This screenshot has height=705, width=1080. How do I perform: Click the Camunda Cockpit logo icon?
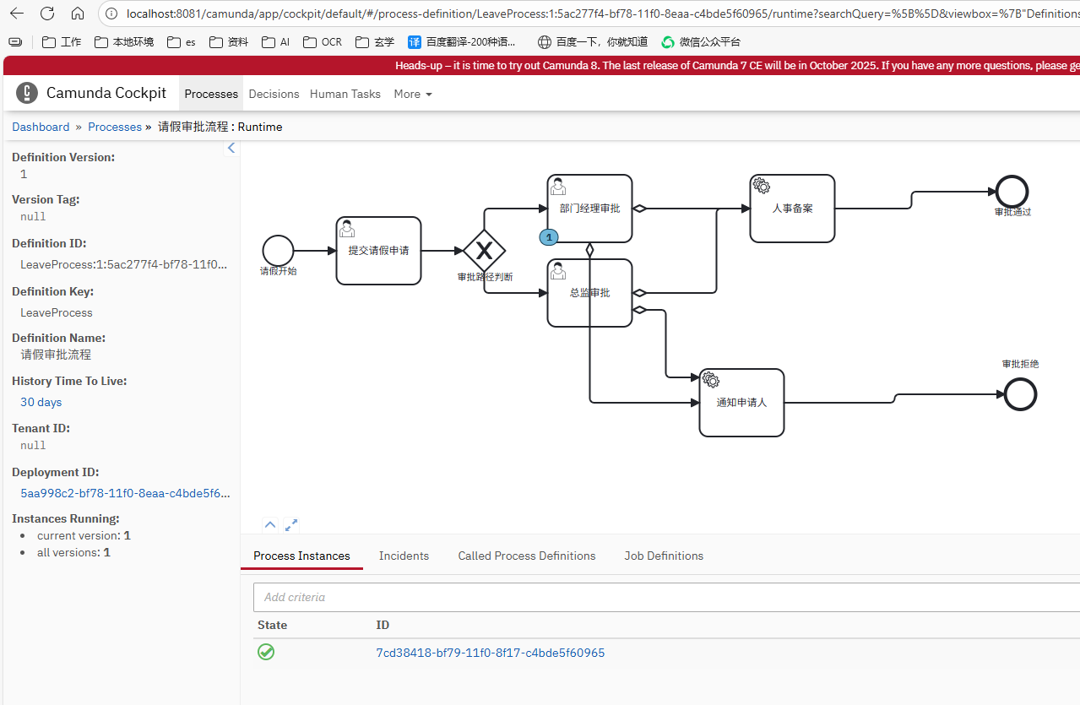click(x=27, y=94)
